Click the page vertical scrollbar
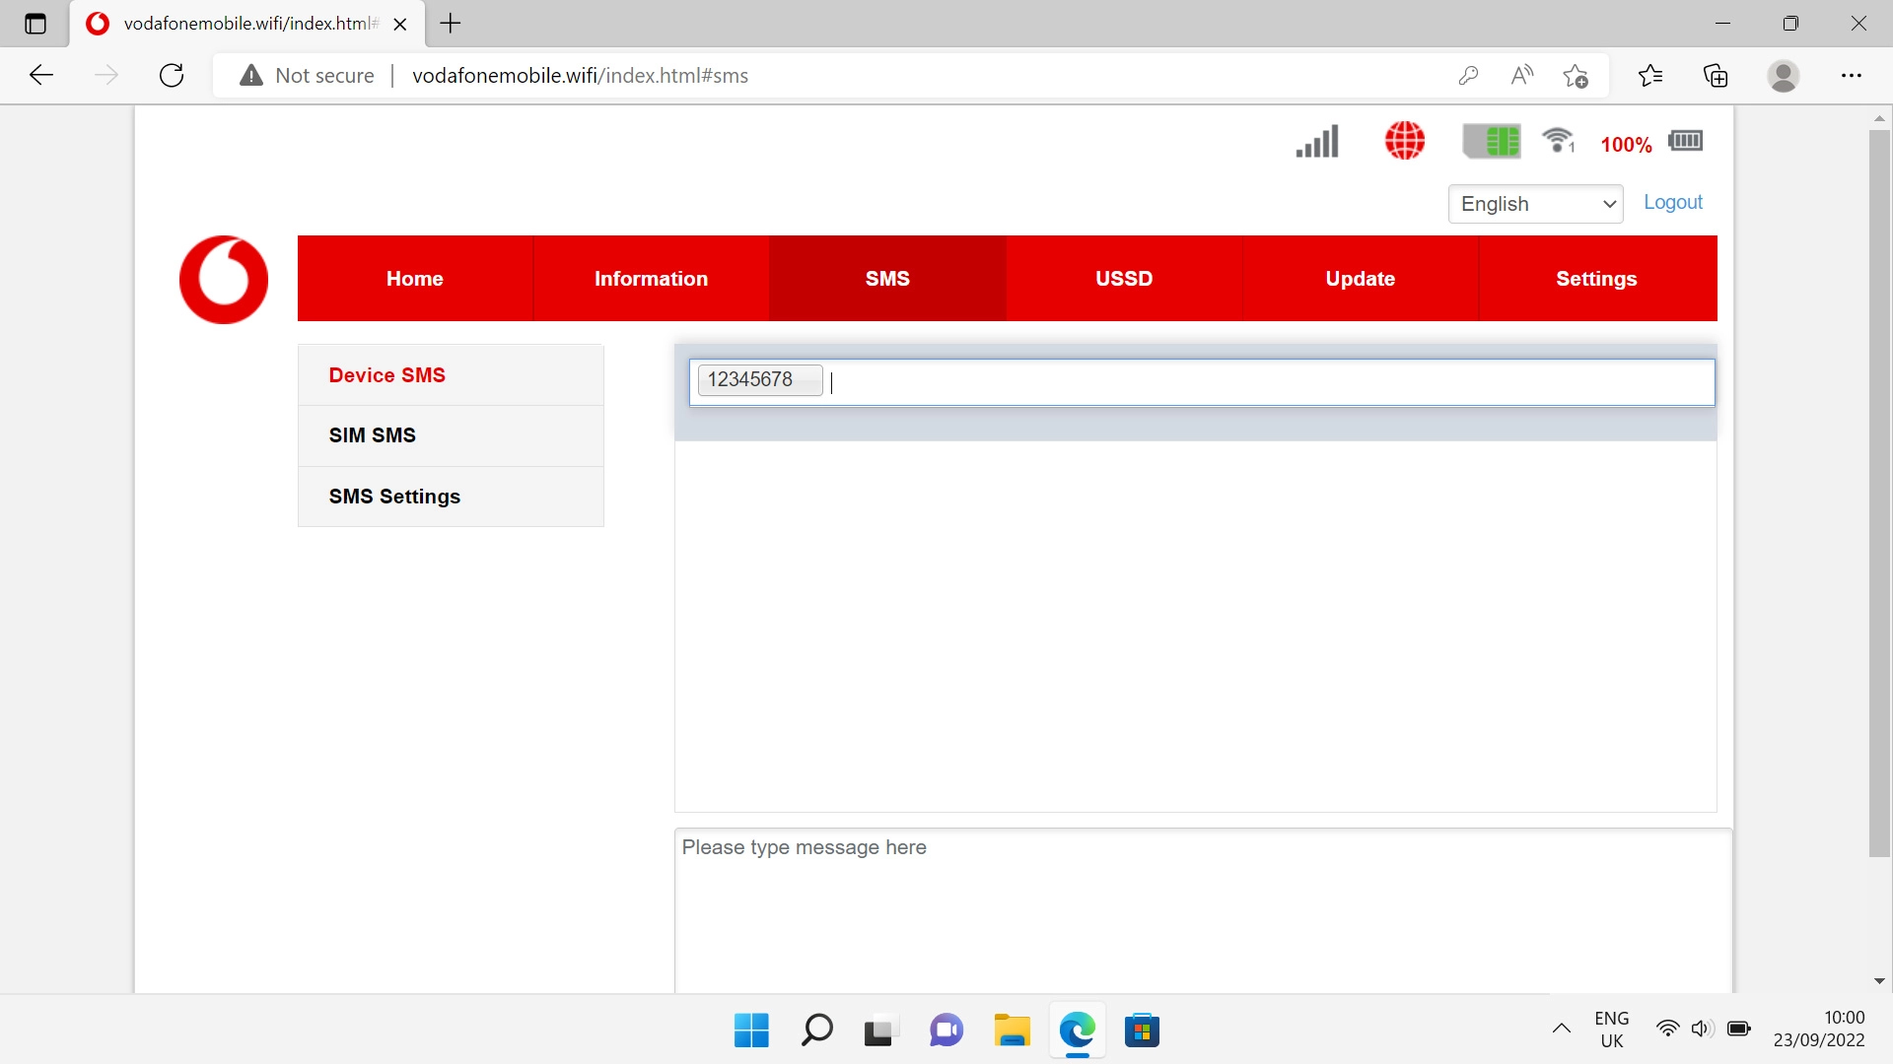The width and height of the screenshot is (1893, 1064). [x=1879, y=493]
